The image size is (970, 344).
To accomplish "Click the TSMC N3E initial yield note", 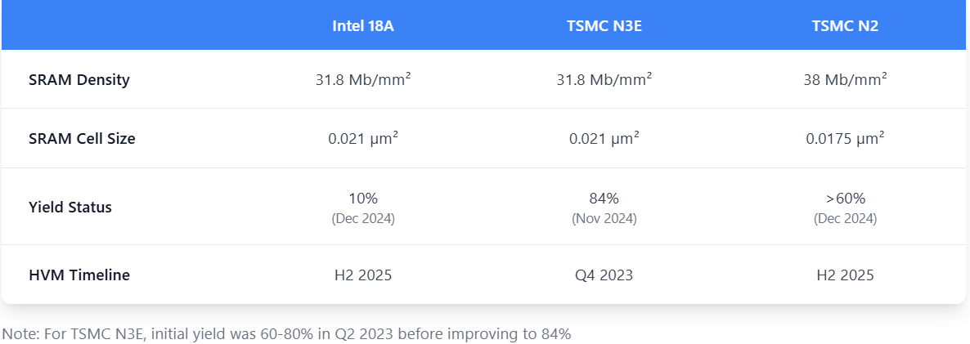I will 286,333.
